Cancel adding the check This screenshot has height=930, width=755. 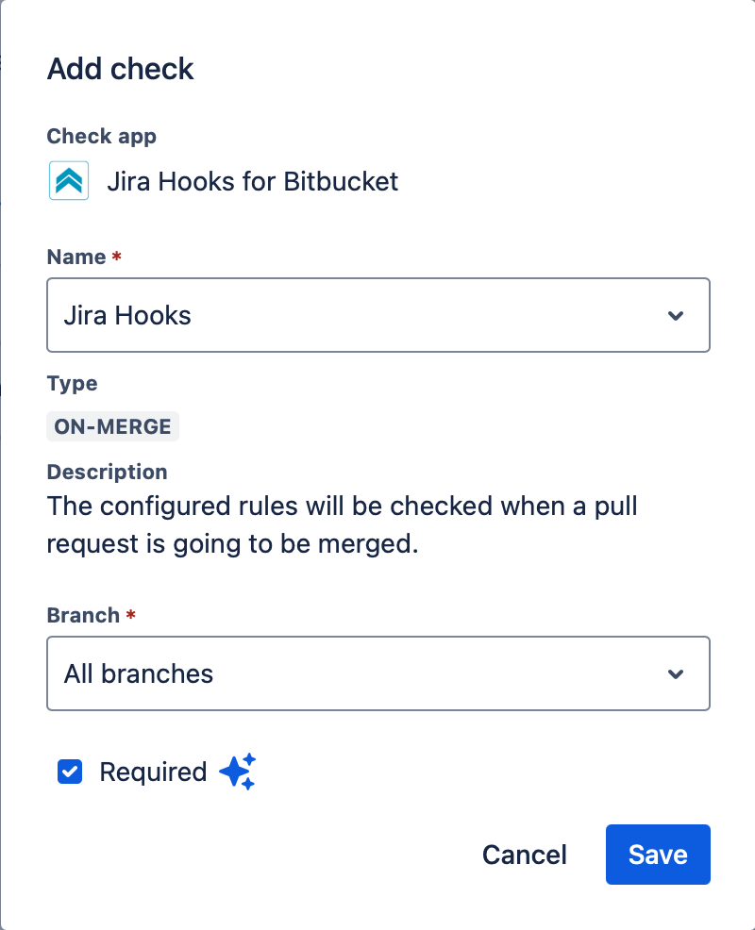coord(524,854)
